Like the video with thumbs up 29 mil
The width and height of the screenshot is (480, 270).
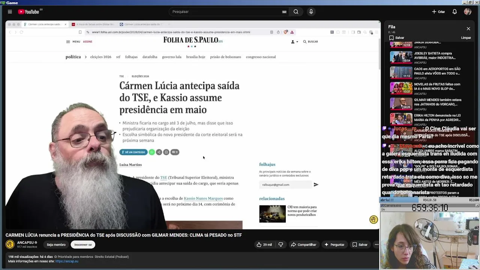[x=264, y=244]
